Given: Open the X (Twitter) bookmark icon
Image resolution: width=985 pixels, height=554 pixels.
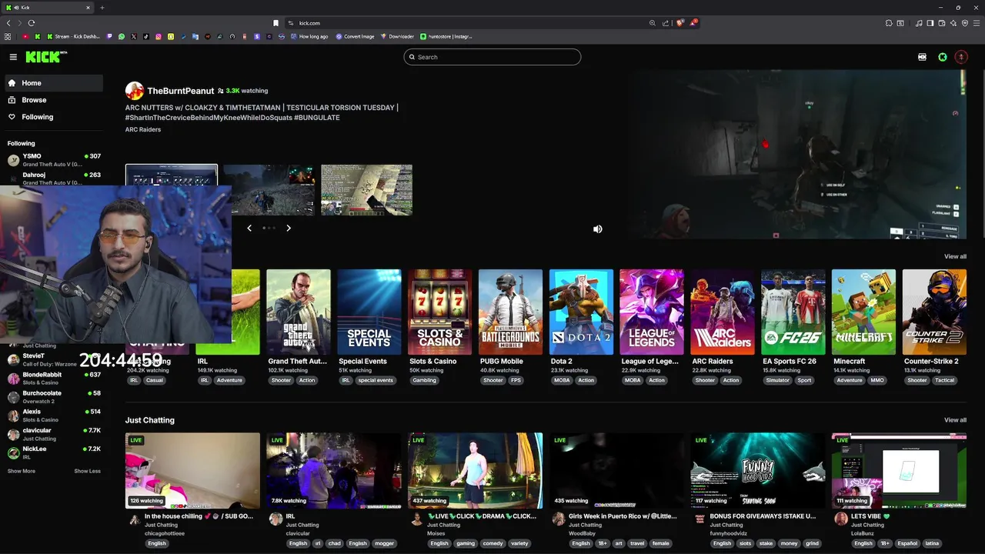Looking at the screenshot, I should [134, 36].
